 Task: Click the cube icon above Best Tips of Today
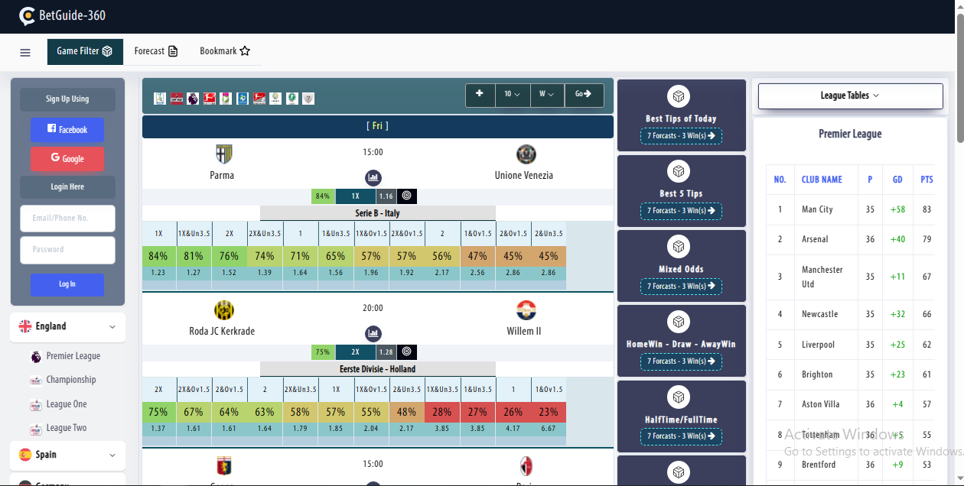[678, 96]
